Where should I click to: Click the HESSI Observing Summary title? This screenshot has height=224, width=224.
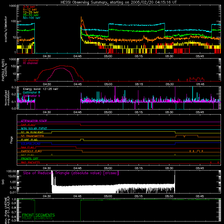pos(119,3)
